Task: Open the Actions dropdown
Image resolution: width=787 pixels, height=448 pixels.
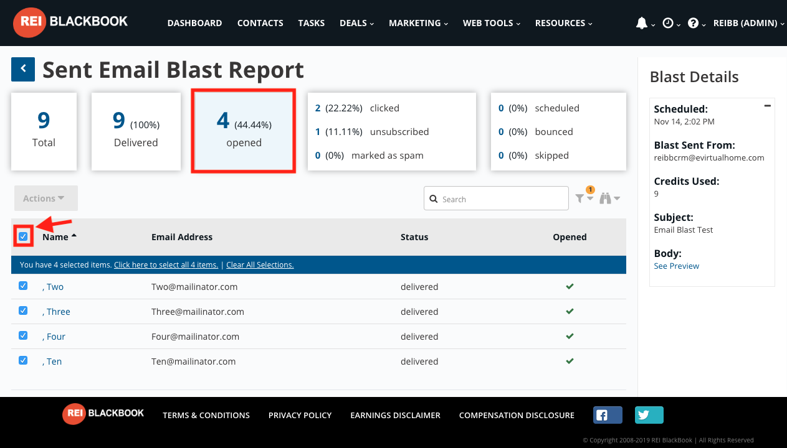Action: (x=46, y=198)
